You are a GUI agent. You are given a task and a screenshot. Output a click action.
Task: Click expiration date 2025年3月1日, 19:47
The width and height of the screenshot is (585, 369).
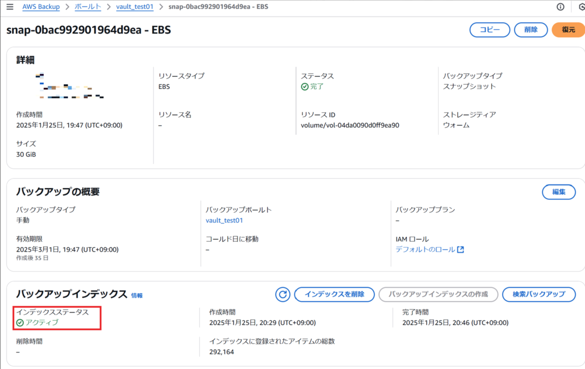click(x=67, y=250)
